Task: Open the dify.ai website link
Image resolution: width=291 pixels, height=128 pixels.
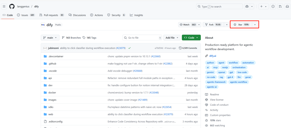Action: coord(213,56)
